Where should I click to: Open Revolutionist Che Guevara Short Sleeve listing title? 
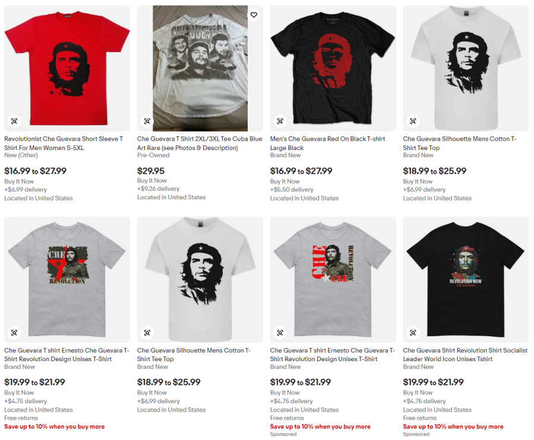pyautogui.click(x=64, y=143)
